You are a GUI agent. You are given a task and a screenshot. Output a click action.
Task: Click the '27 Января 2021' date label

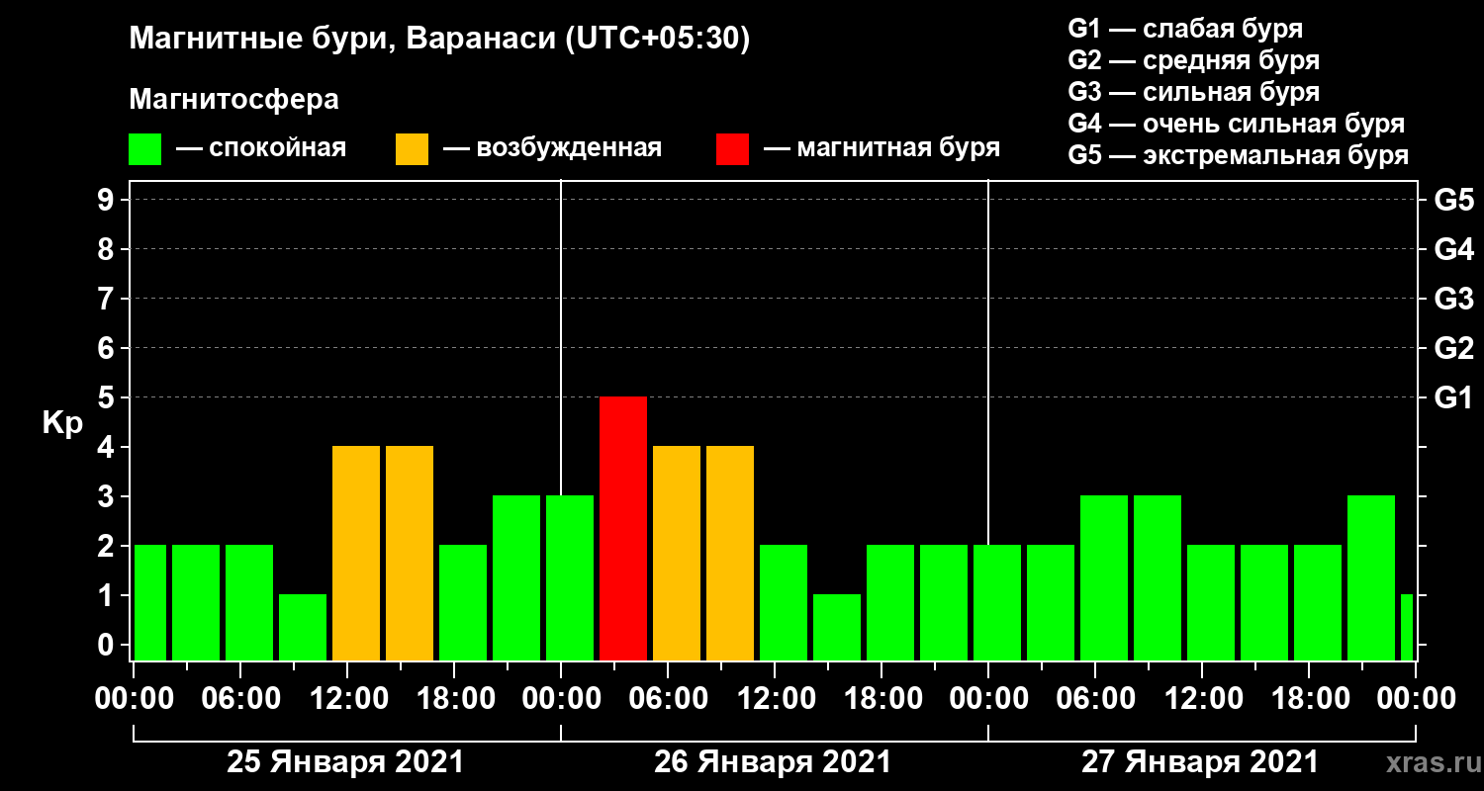[x=1200, y=762]
